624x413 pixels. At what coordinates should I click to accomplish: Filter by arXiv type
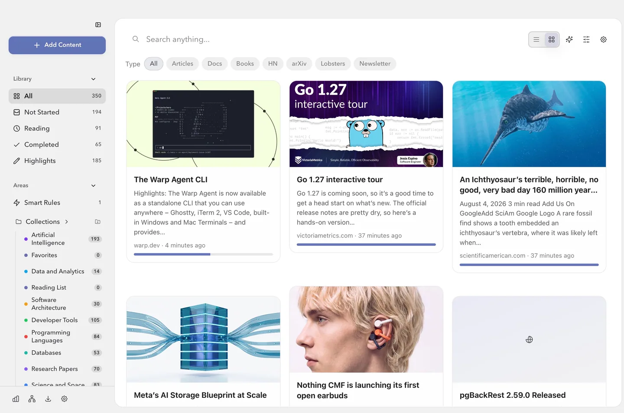pos(299,64)
